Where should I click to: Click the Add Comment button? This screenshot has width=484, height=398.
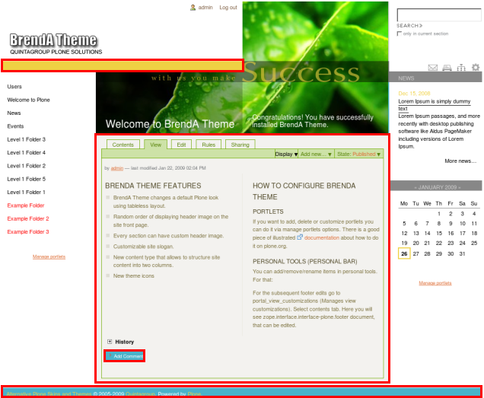(x=125, y=355)
